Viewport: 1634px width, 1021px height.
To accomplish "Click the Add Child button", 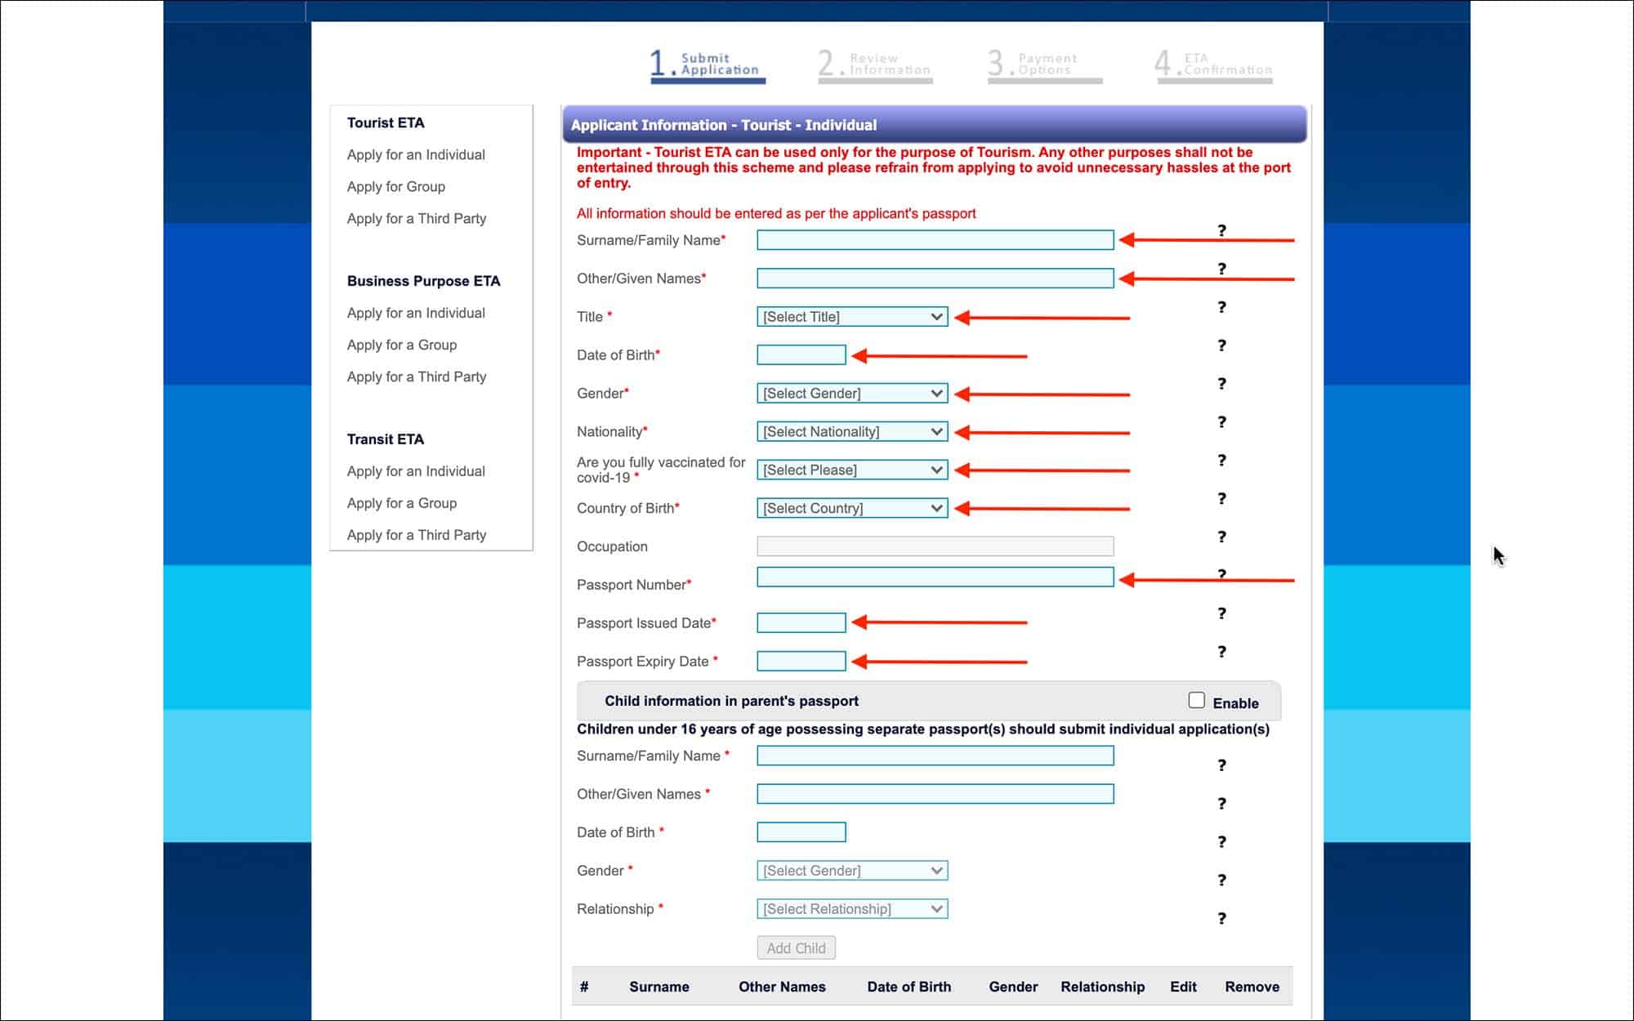I will point(797,948).
